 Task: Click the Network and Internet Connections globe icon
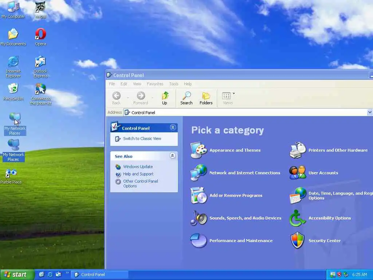(x=199, y=172)
